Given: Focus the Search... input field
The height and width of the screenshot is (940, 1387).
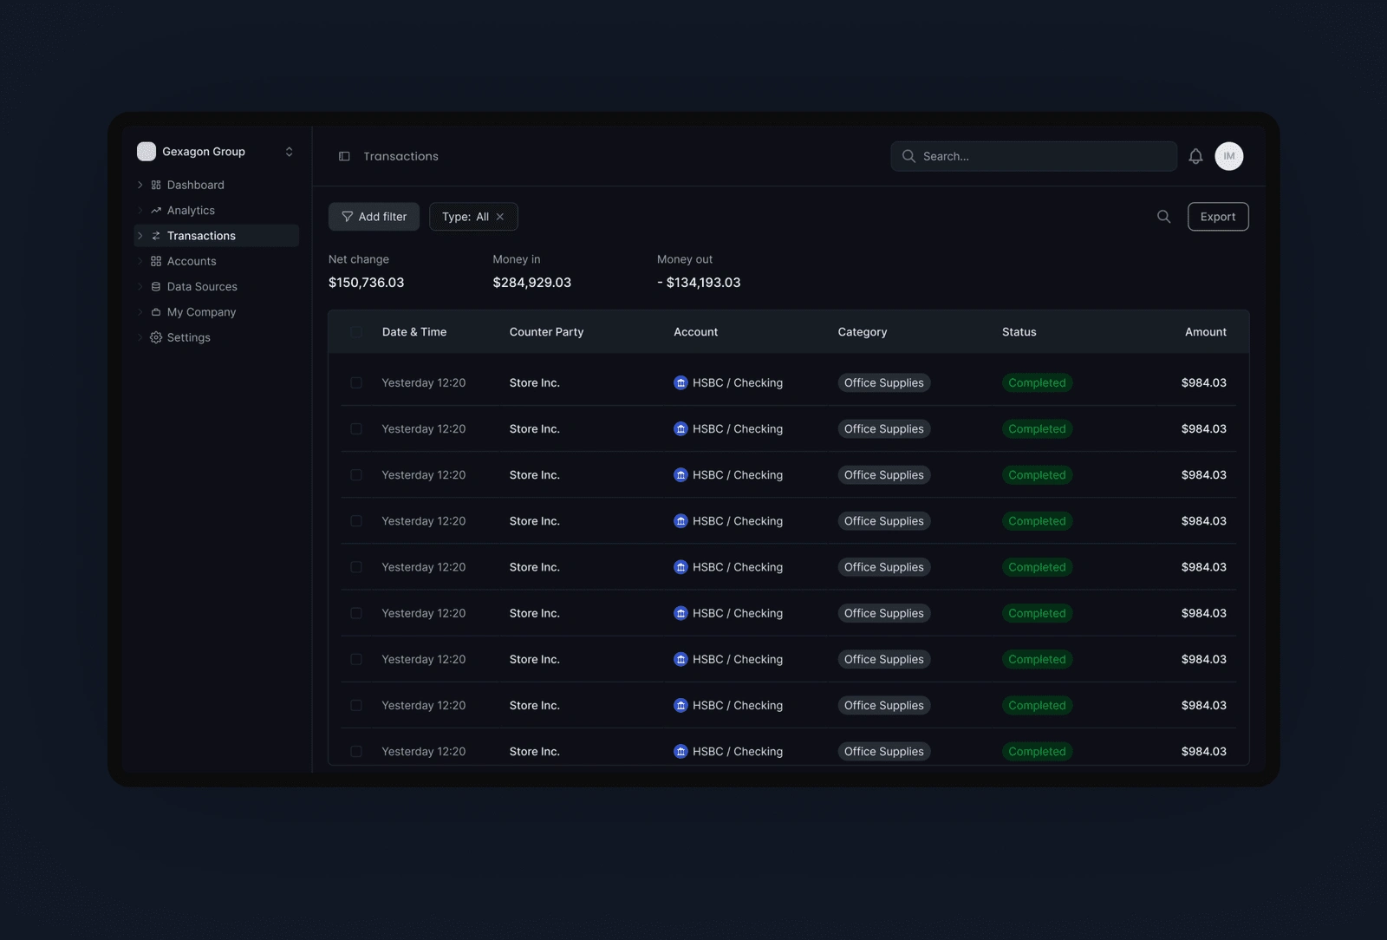Looking at the screenshot, I should click(x=1033, y=156).
